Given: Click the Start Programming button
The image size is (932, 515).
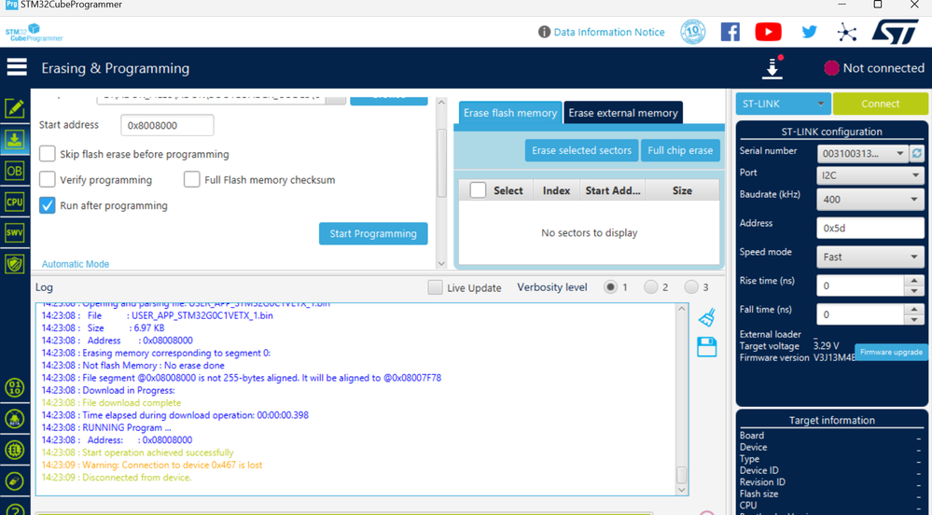Looking at the screenshot, I should [373, 234].
